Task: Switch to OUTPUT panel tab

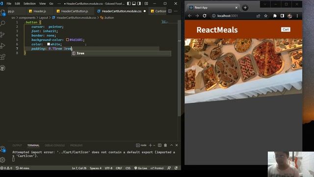Action: click(17, 146)
